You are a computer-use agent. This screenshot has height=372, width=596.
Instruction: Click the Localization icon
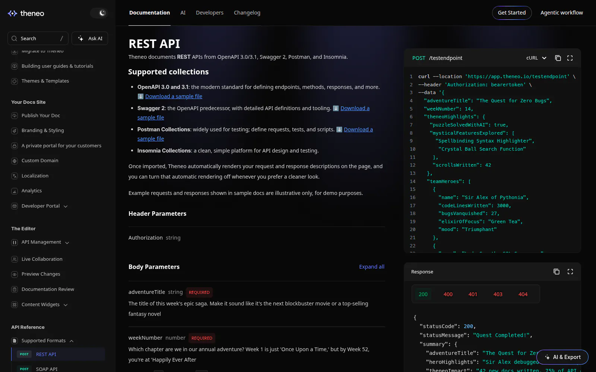15,176
